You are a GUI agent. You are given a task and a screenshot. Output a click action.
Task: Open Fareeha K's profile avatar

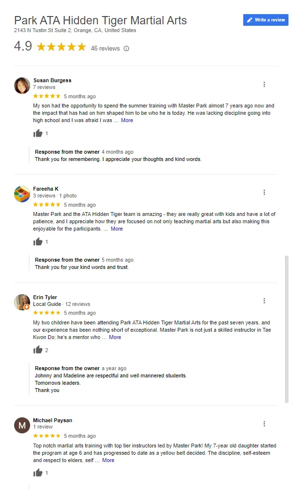[x=22, y=194]
